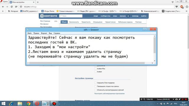Open a new tab with plus button

[x=38, y=2]
